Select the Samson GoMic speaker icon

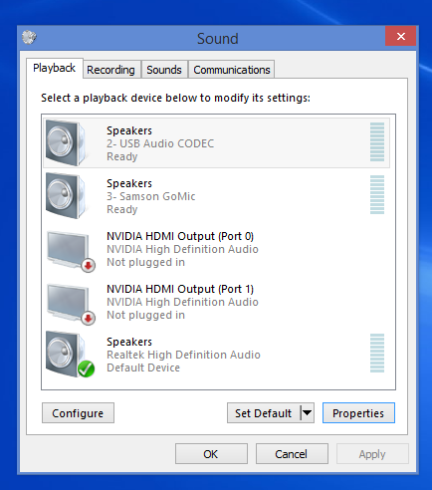point(66,195)
